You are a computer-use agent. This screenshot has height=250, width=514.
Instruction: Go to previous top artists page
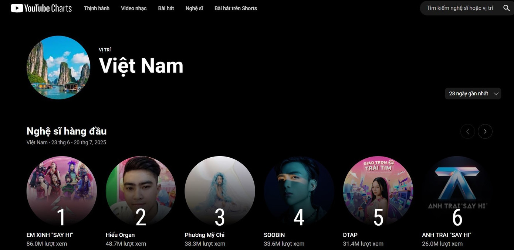(x=467, y=131)
